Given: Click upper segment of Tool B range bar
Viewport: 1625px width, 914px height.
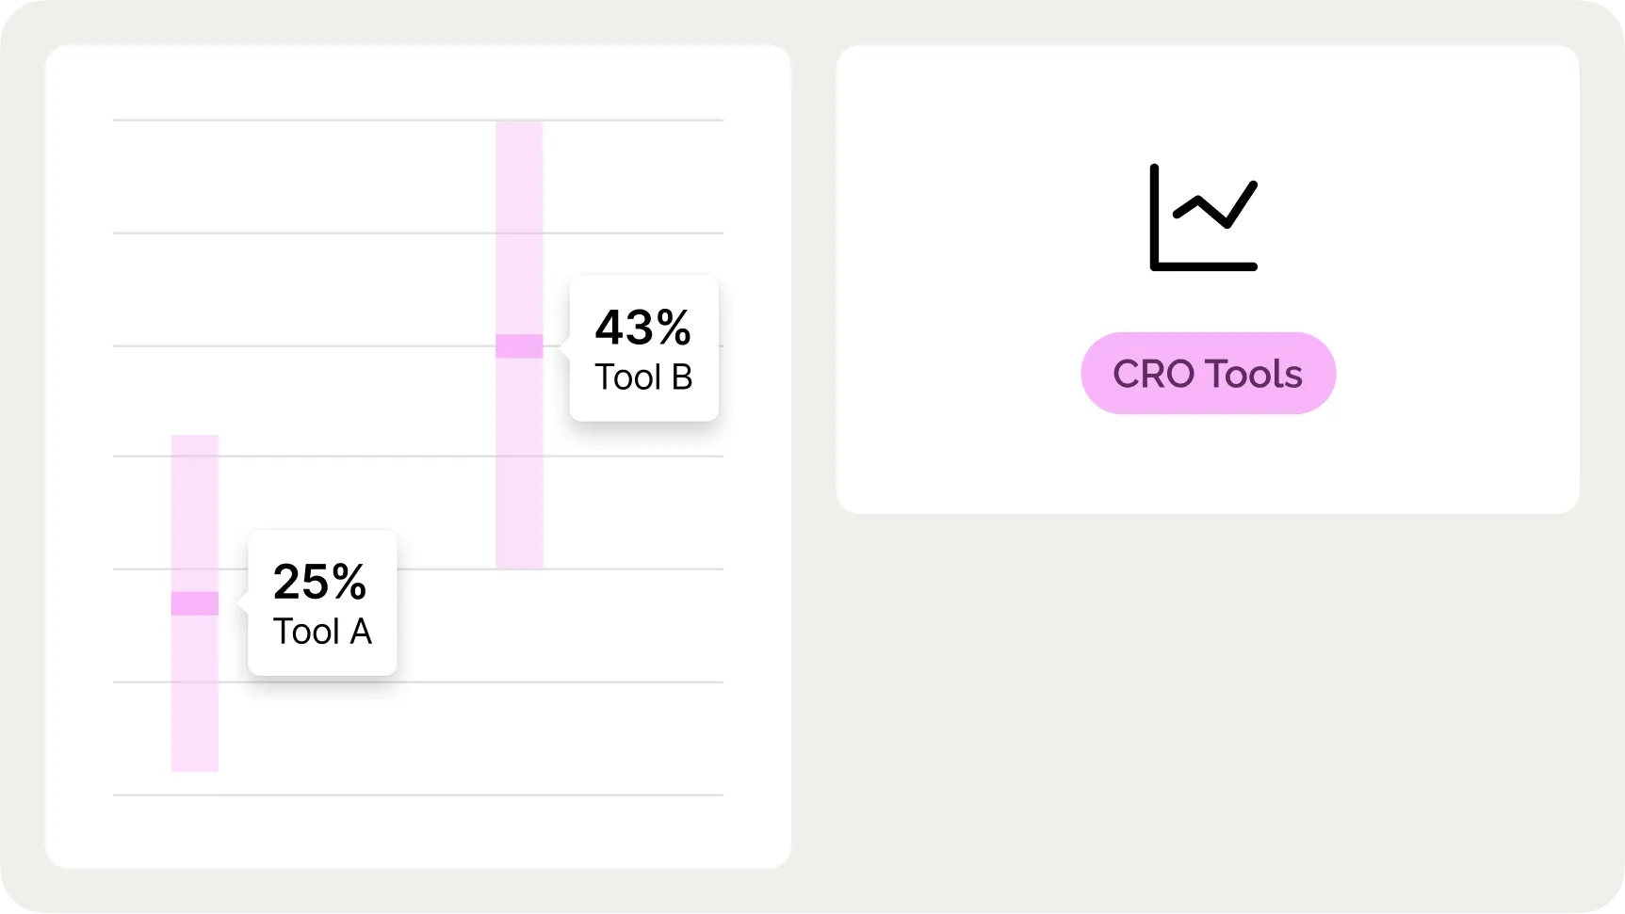Looking at the screenshot, I should tap(519, 226).
